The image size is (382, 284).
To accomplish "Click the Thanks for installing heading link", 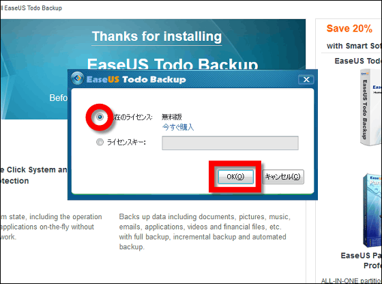I will [x=157, y=37].
